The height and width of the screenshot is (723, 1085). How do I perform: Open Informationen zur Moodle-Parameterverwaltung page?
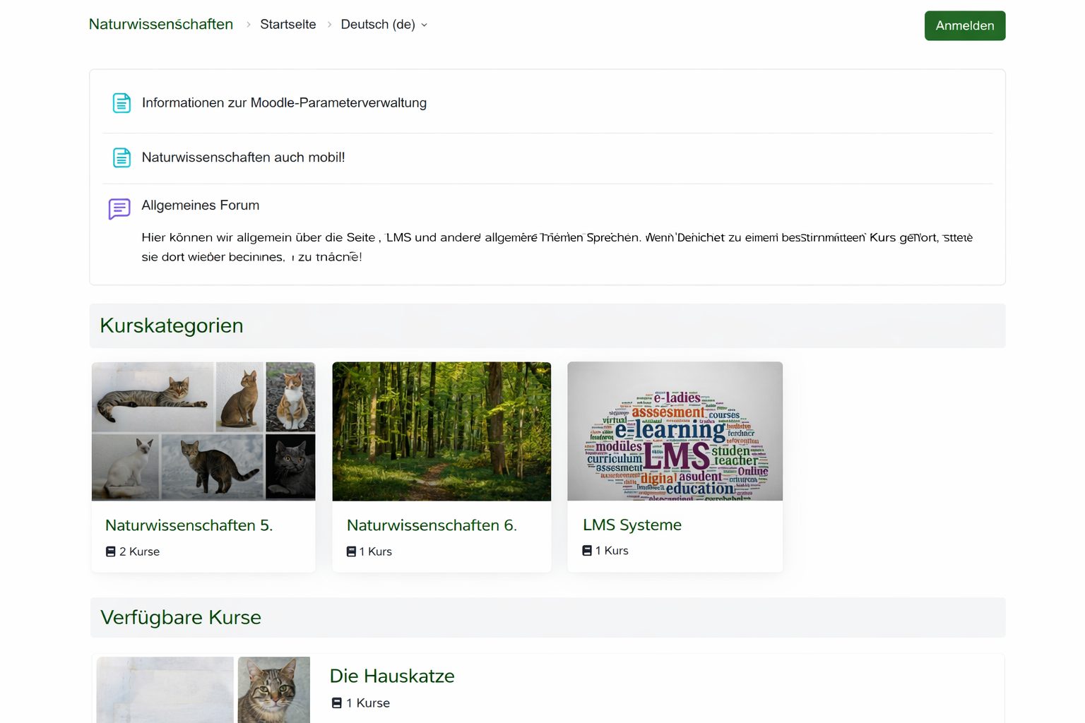point(284,103)
